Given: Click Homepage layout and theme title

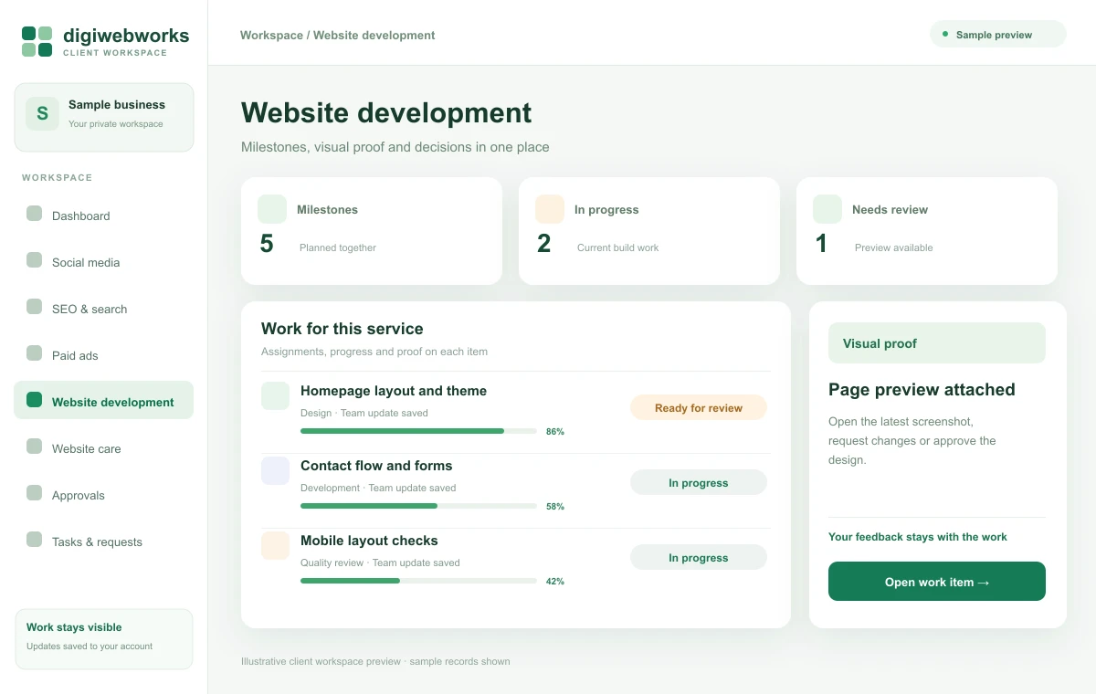Looking at the screenshot, I should (394, 391).
